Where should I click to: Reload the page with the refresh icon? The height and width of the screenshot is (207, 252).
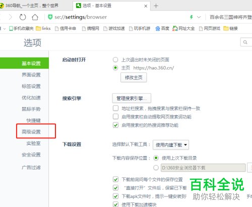click(23, 17)
